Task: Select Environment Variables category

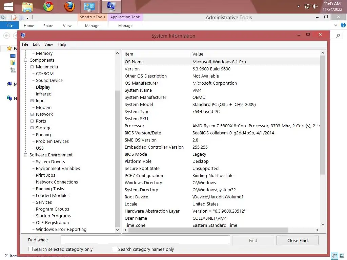Action: 58,169
